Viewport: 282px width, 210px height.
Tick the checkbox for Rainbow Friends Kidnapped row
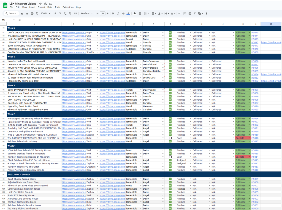170,157
